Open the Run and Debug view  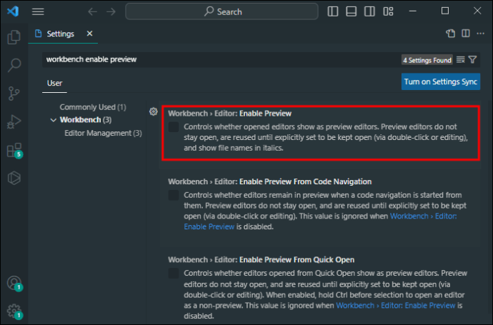(14, 122)
